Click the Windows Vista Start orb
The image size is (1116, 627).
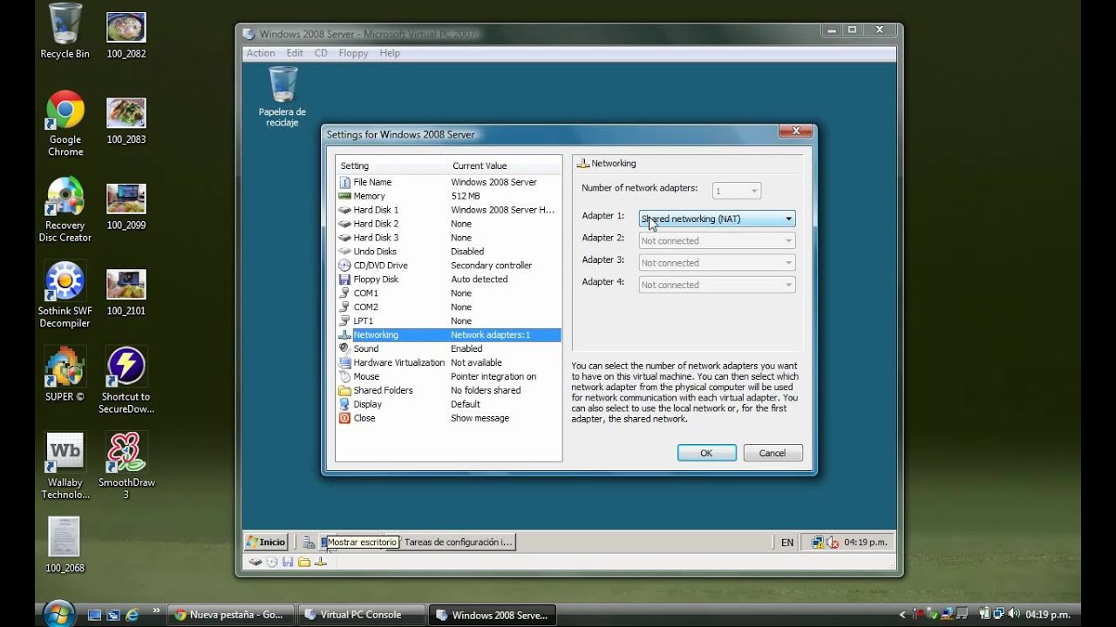click(x=58, y=613)
